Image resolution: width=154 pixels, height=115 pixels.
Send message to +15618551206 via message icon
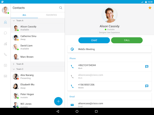[147, 86]
